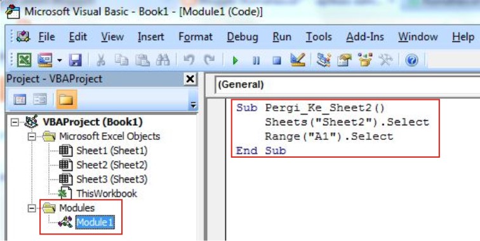Click the View Microsoft Excel toolbar icon
The height and width of the screenshot is (241, 480).
coord(24,60)
